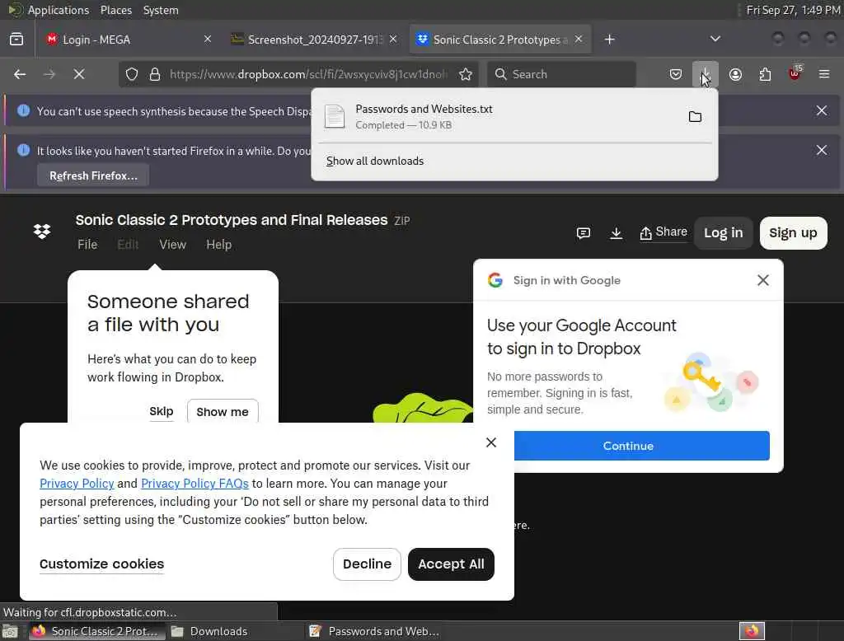Open the Privacy Policy FAQs link

[195, 484]
